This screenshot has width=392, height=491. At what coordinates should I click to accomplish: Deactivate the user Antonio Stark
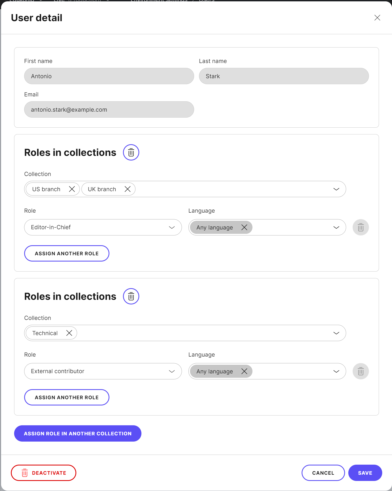43,473
